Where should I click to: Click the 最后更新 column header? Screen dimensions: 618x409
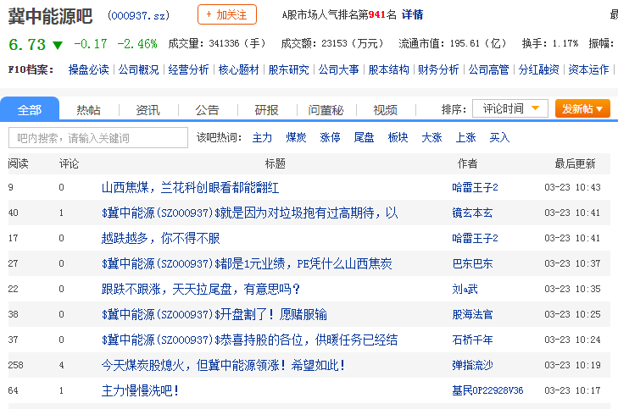[575, 163]
